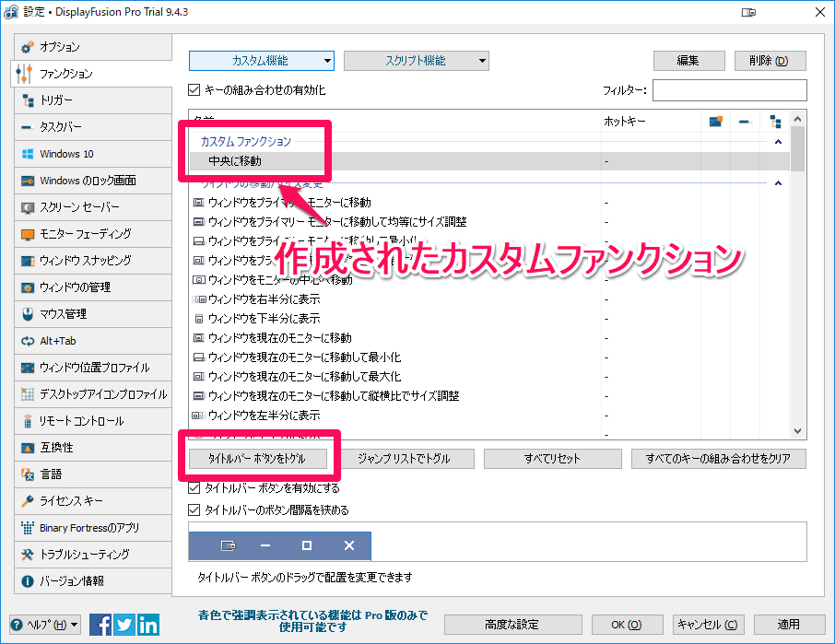This screenshot has width=835, height=644.
Task: Select the 中央に移動 custom function row
Action: [490, 161]
